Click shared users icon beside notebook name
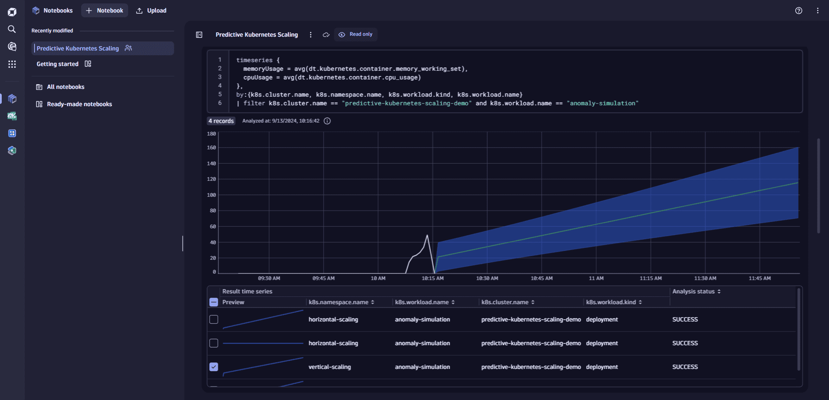 [x=128, y=48]
